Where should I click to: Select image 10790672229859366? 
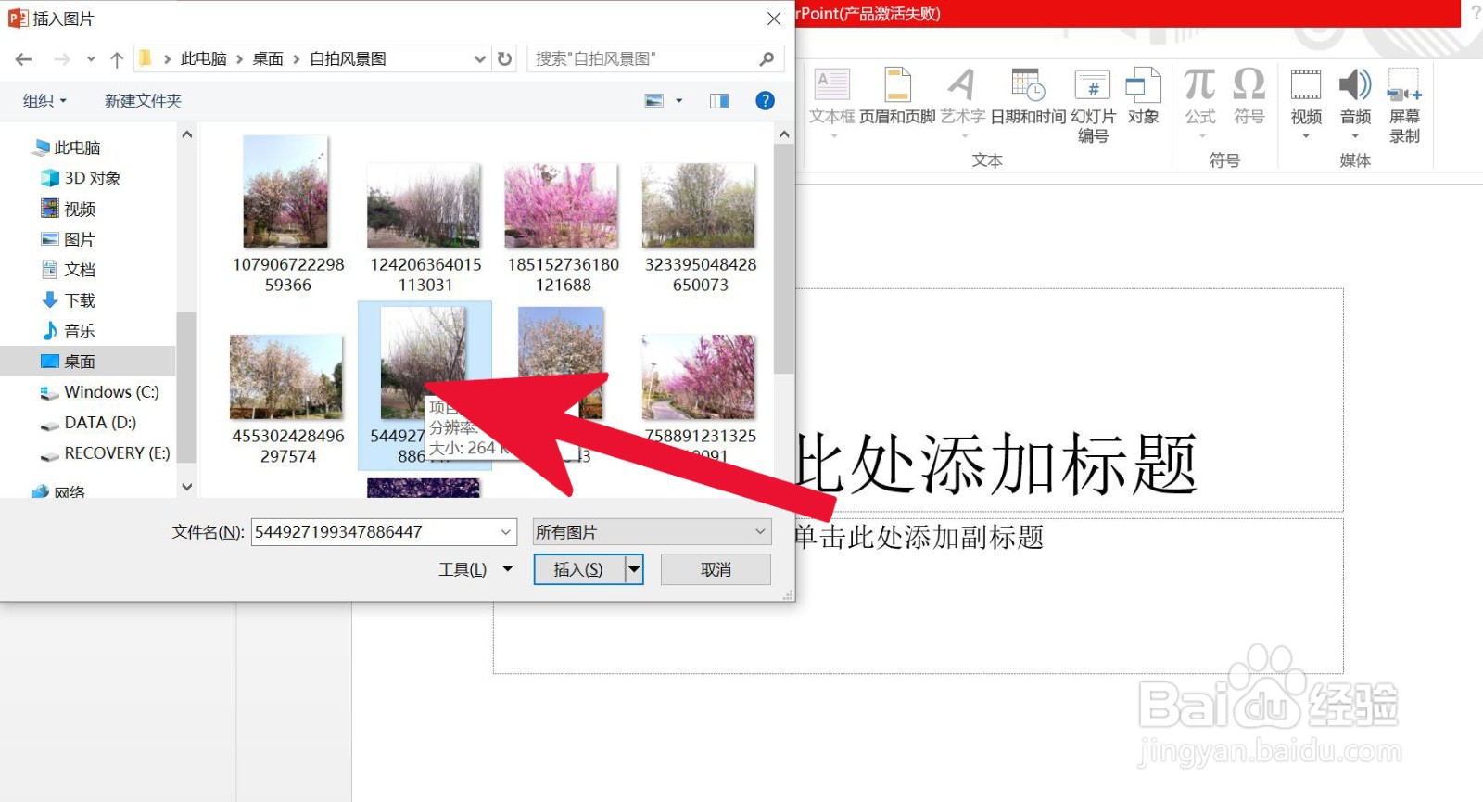[x=287, y=215]
